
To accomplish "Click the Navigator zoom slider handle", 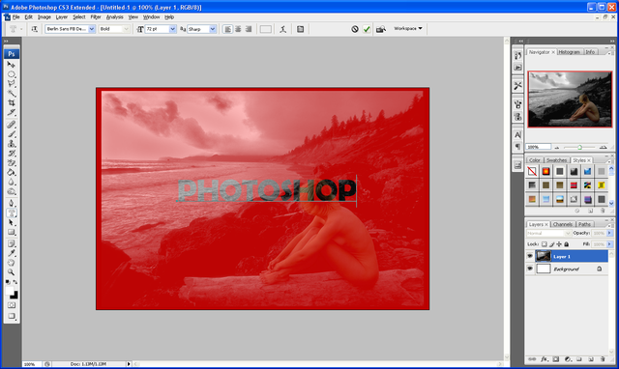I will (x=579, y=148).
